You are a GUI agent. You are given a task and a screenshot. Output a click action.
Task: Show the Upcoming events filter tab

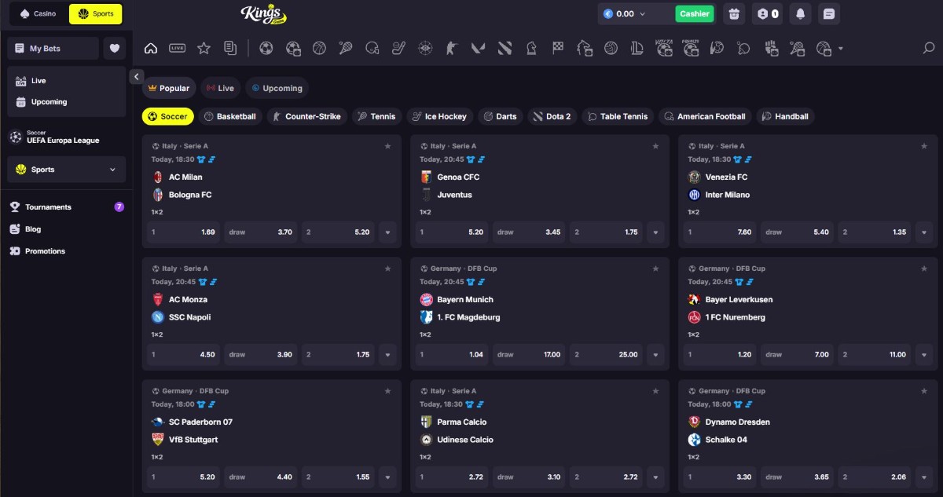click(x=277, y=88)
